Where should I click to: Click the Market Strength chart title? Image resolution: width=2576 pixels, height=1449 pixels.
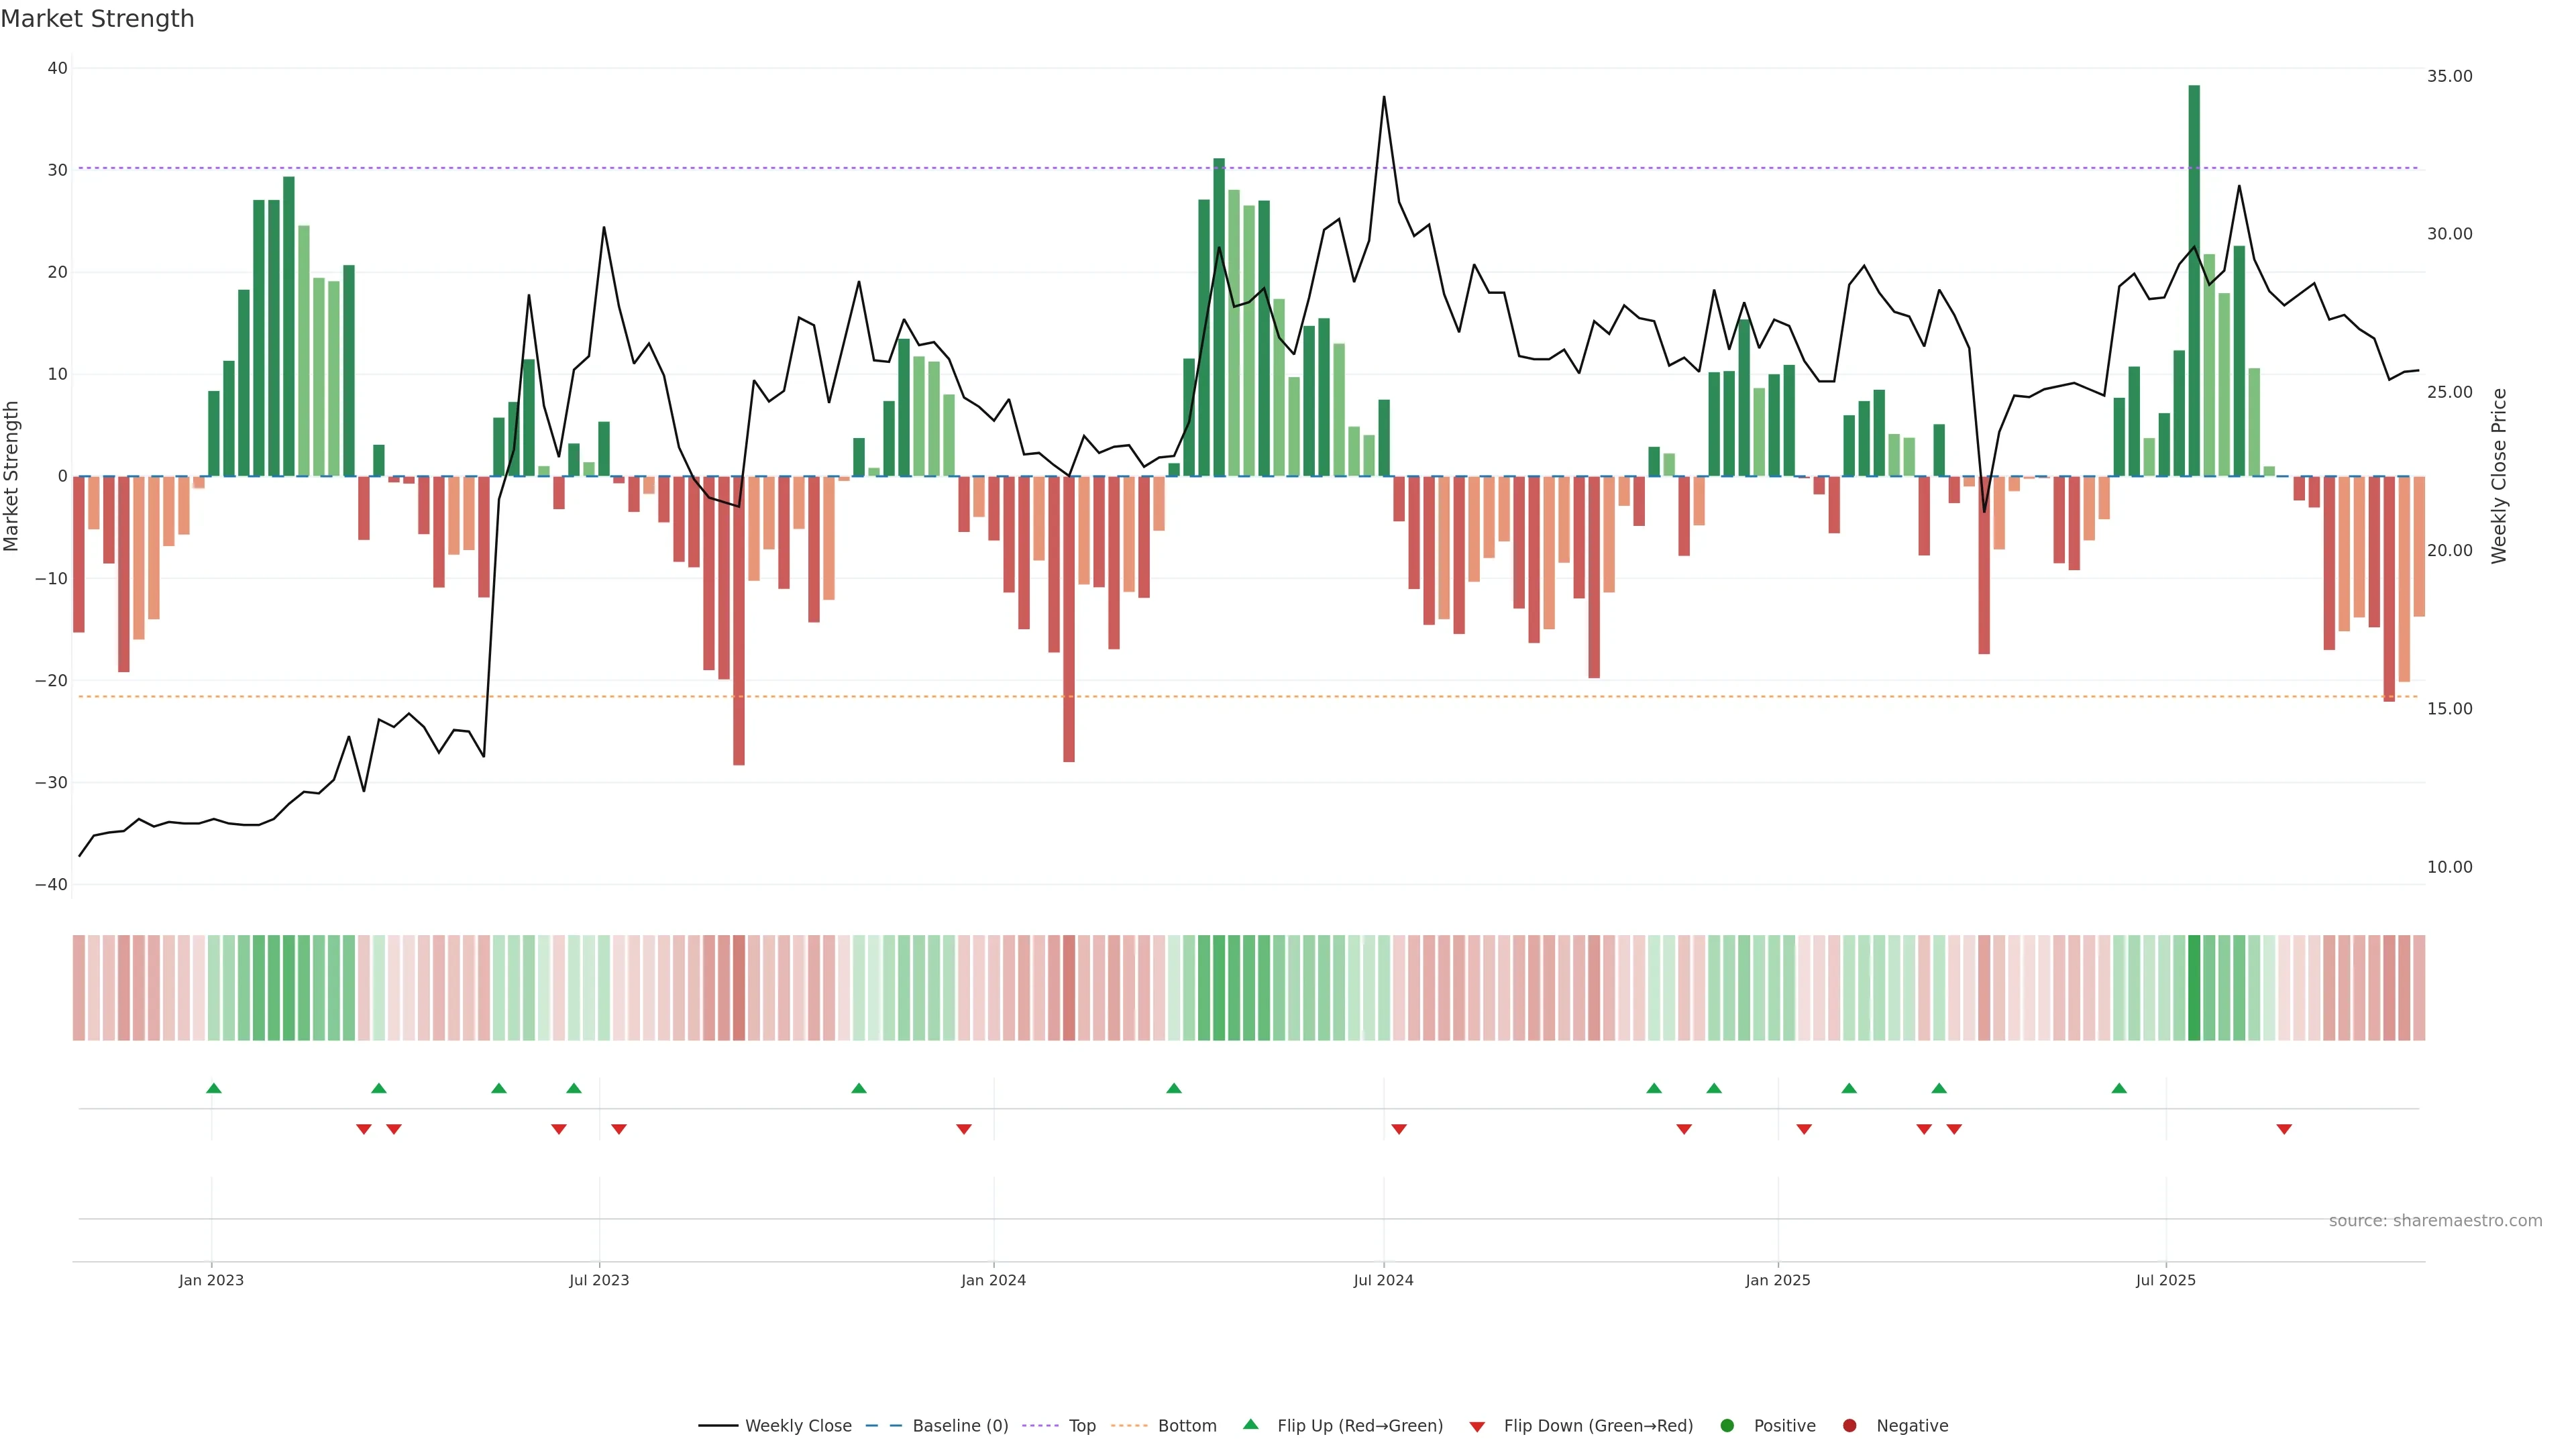pyautogui.click(x=97, y=19)
